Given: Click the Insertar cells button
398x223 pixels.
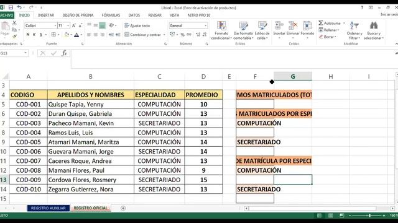Looking at the screenshot, I should [279, 30].
